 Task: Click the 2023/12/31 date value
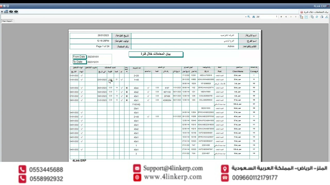point(93,62)
